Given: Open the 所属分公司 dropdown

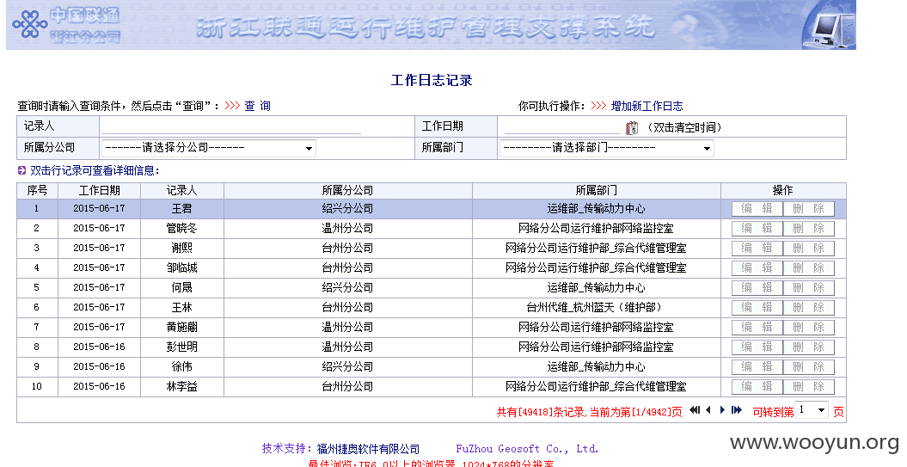Looking at the screenshot, I should pyautogui.click(x=208, y=148).
